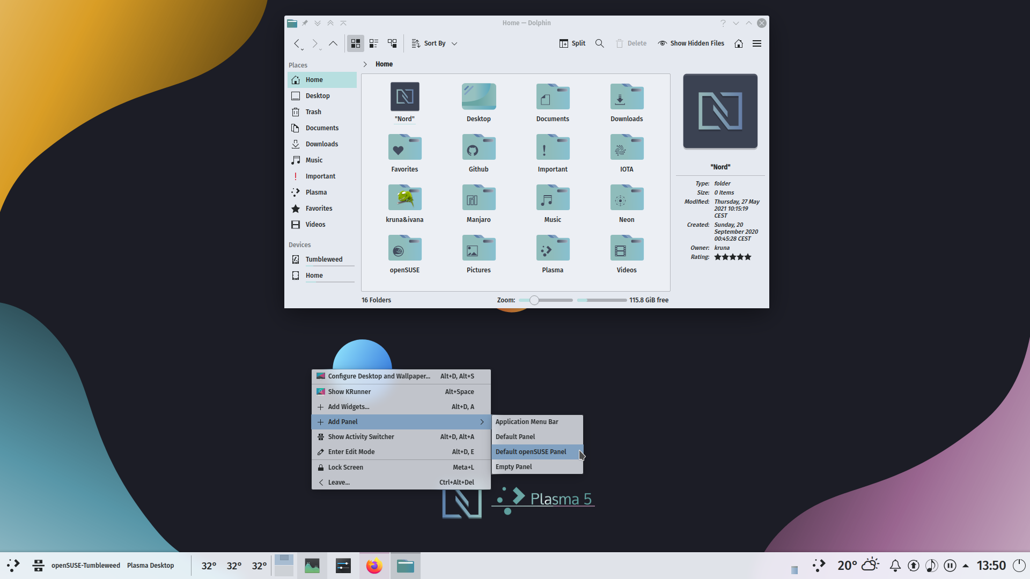This screenshot has width=1030, height=579.
Task: Open Important place in sidebar
Action: (322, 176)
